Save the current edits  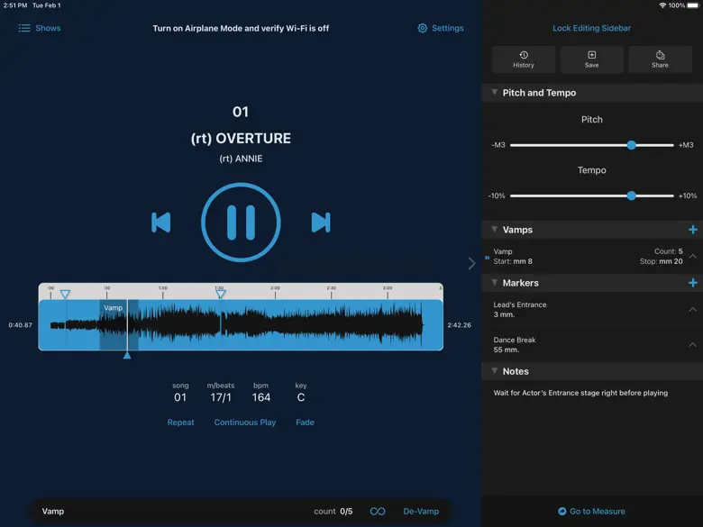click(x=591, y=59)
